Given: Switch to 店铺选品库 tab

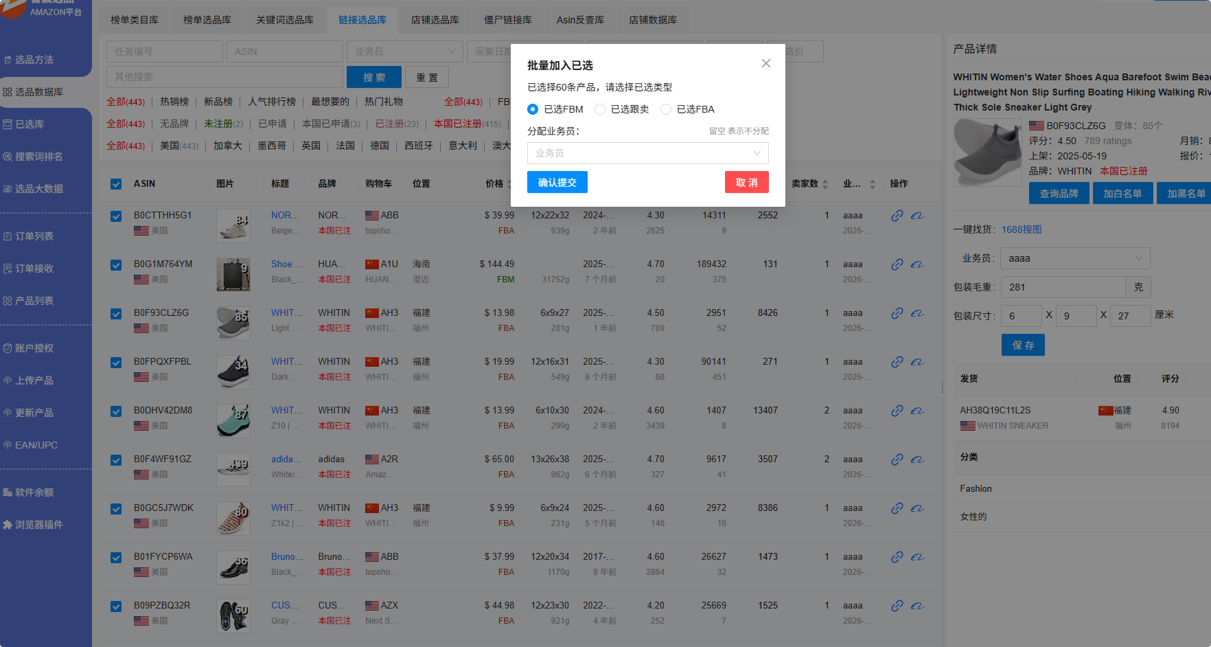Looking at the screenshot, I should point(435,20).
